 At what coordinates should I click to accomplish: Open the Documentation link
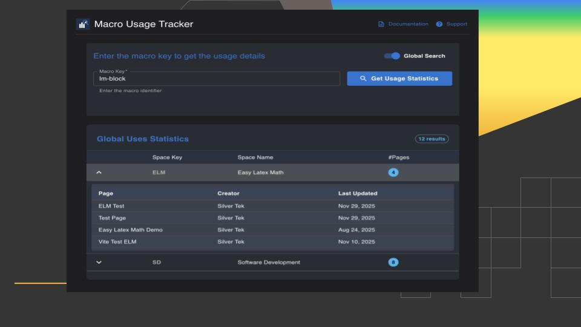click(408, 24)
